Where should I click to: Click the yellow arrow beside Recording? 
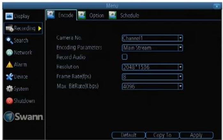pyautogui.click(x=40, y=29)
